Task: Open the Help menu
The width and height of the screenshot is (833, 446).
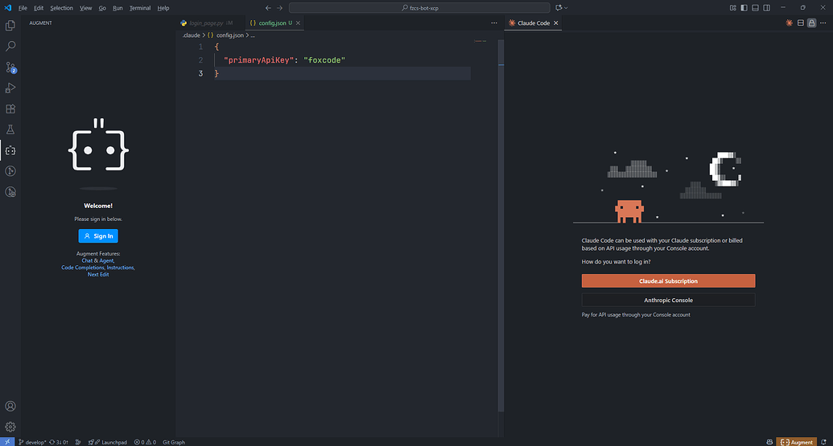Action: pos(163,8)
